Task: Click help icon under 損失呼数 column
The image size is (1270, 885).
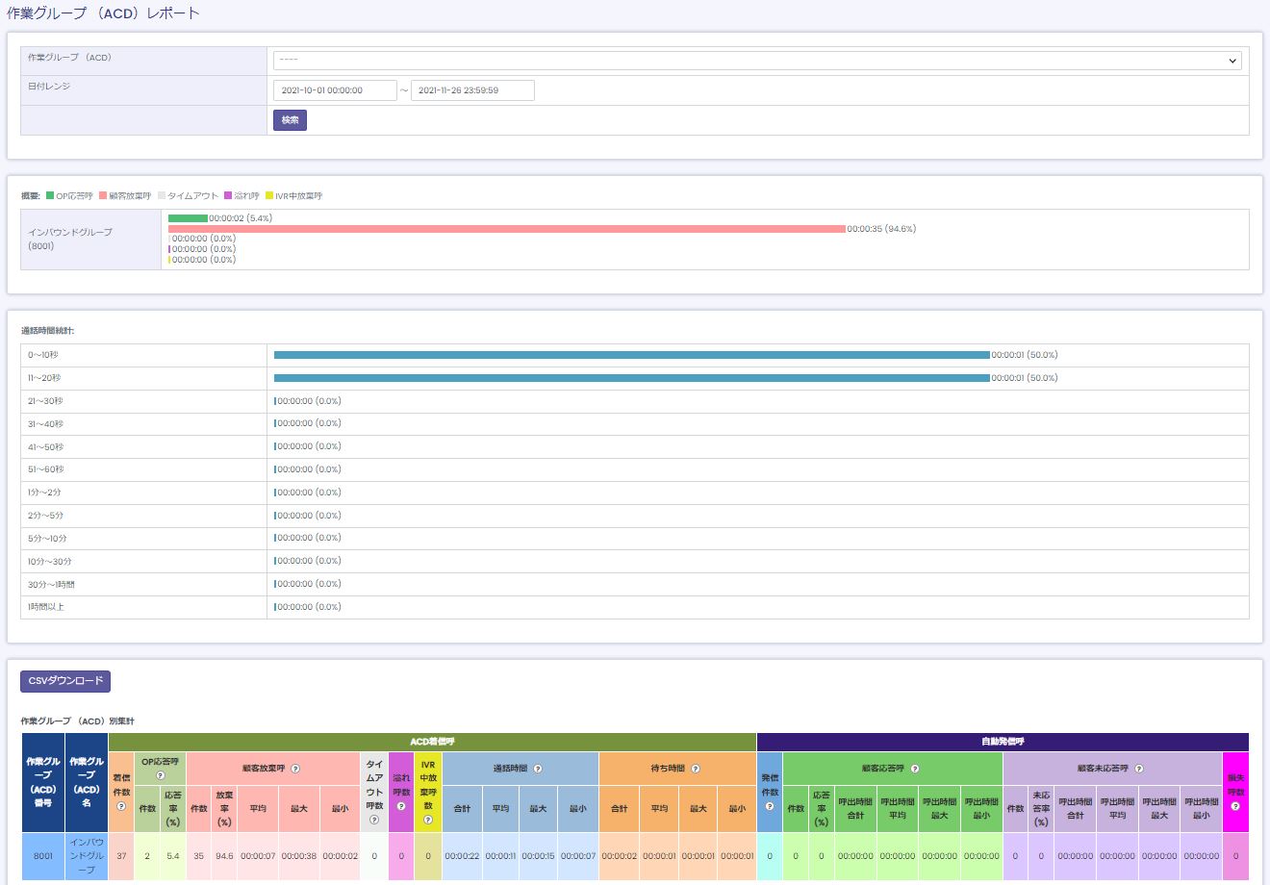Action: point(1235,806)
